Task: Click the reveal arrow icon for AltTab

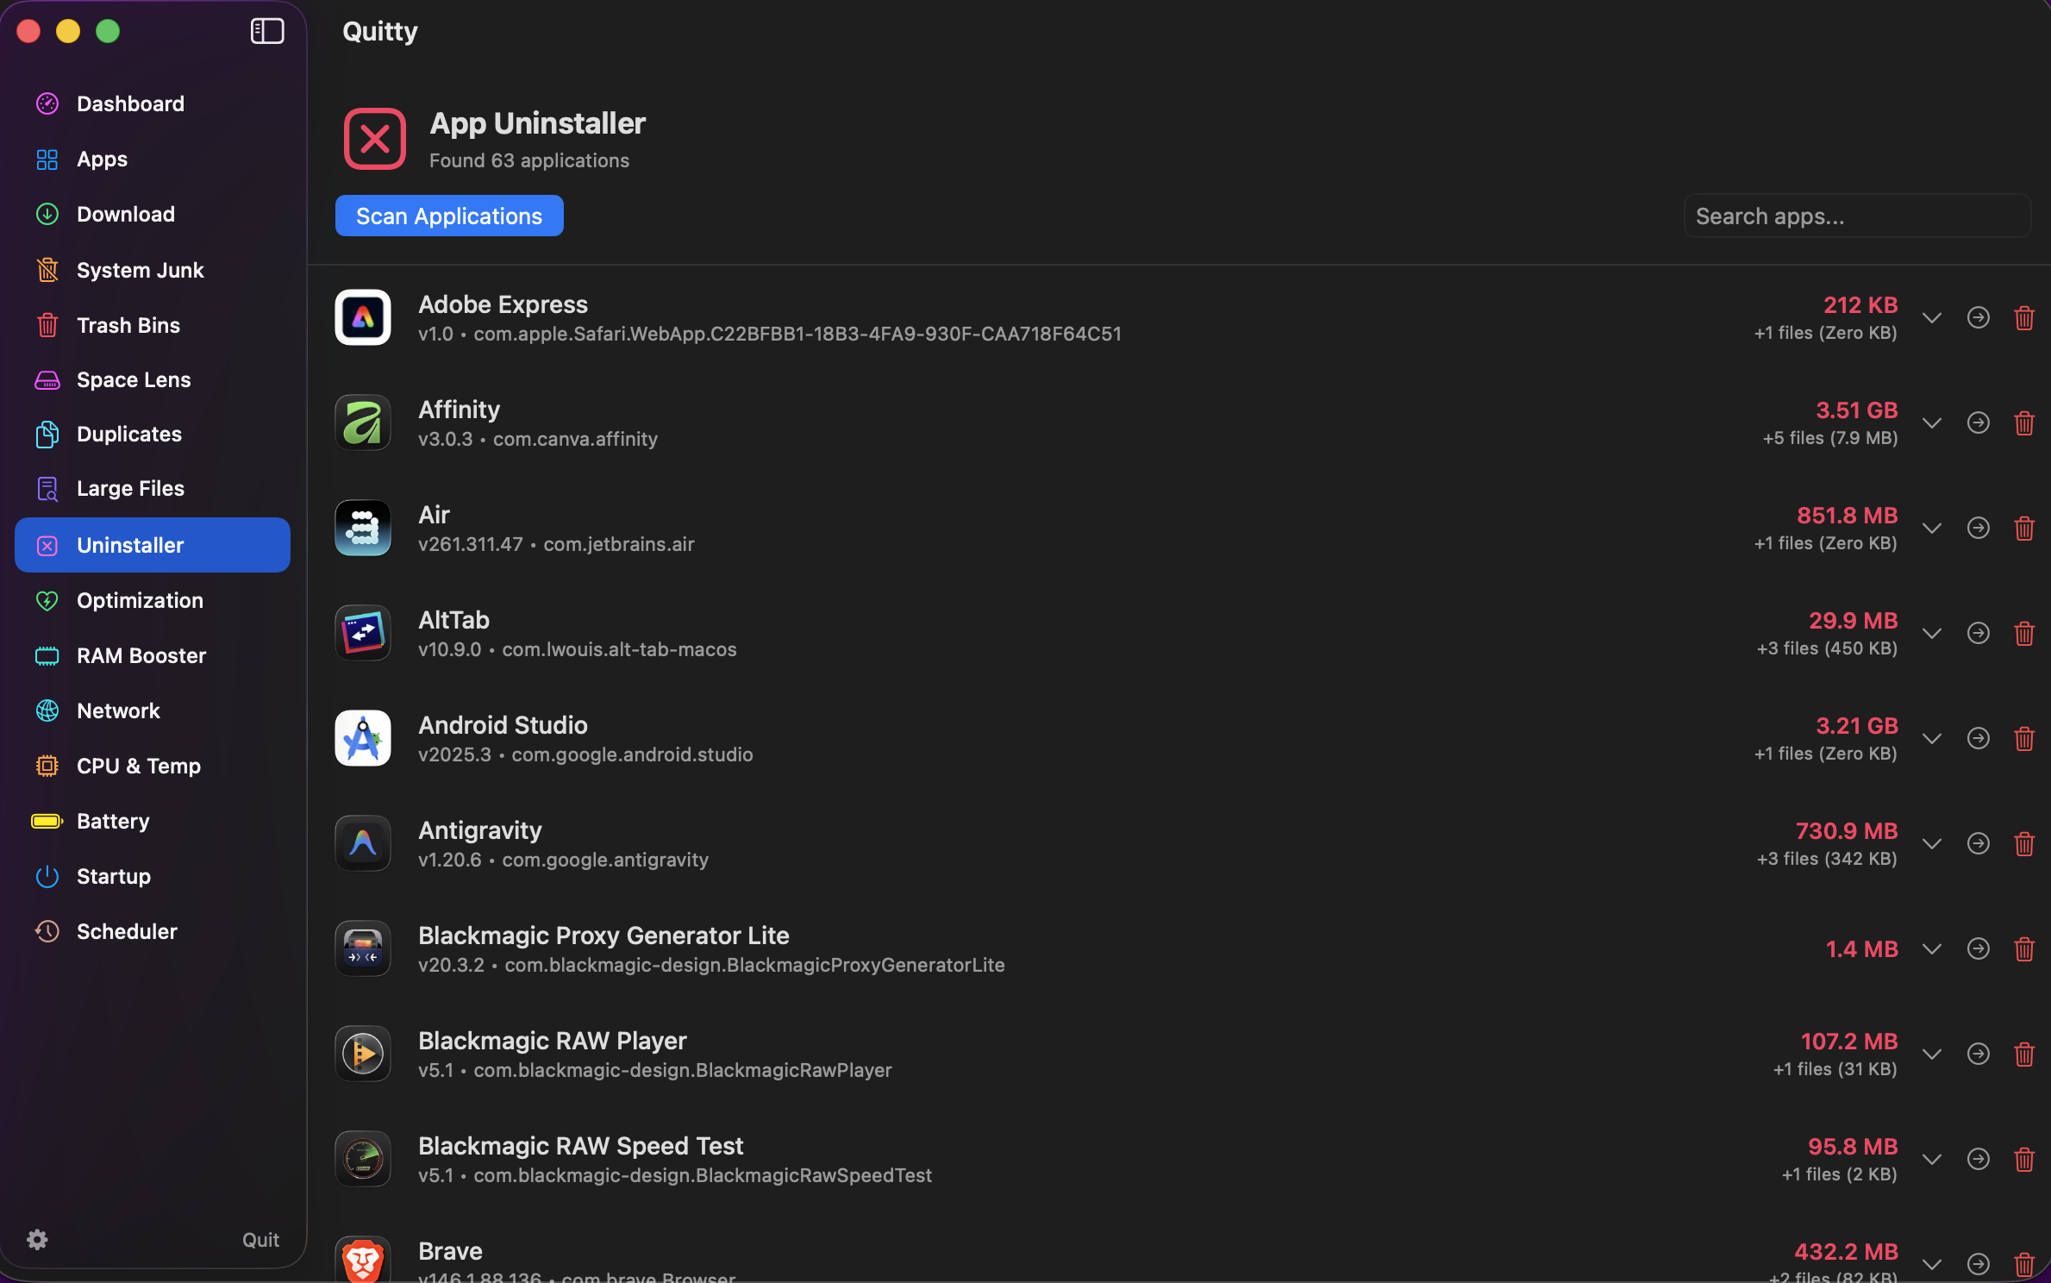Action: (x=1979, y=634)
